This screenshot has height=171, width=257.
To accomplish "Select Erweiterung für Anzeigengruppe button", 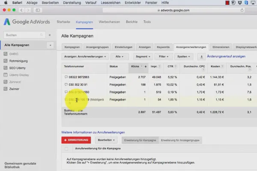I will coord(180,140).
